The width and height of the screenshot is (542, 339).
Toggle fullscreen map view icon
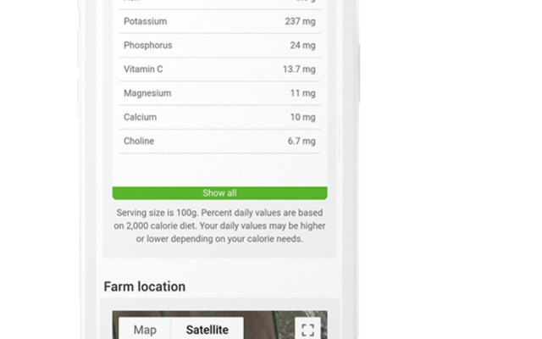(x=307, y=330)
